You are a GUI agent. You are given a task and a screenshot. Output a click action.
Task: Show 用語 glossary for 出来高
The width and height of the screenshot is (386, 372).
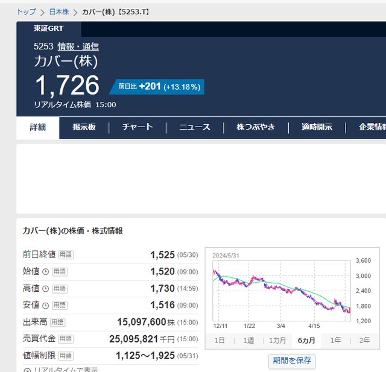coord(58,322)
